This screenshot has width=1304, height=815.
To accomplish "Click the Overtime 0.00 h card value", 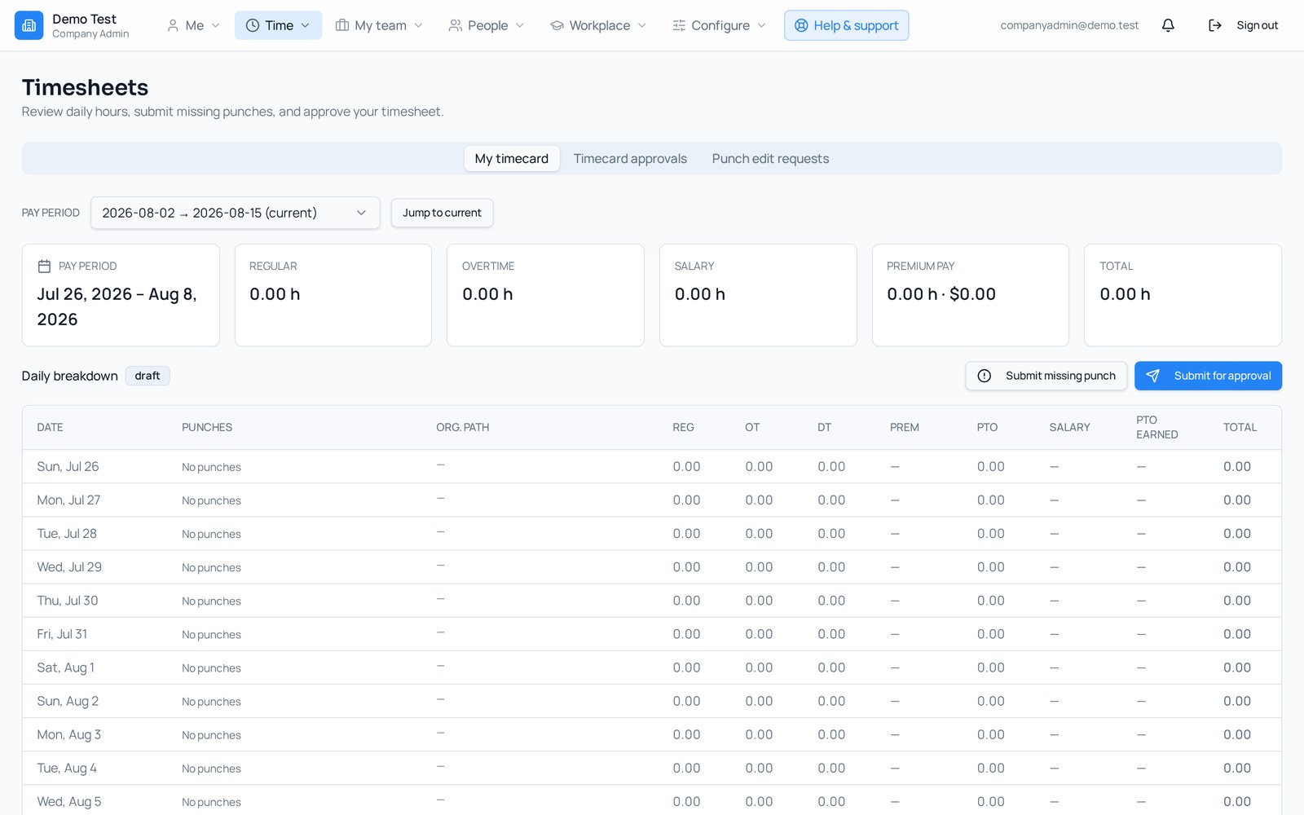I will pyautogui.click(x=487, y=294).
